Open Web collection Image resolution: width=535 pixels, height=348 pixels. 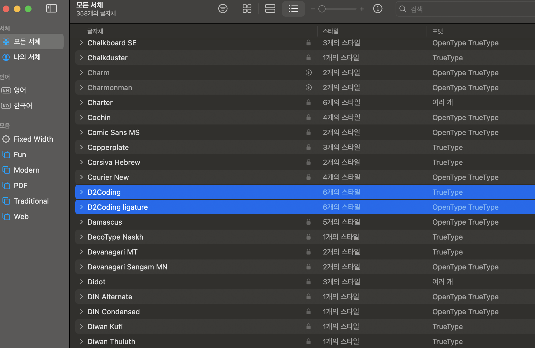click(x=32, y=216)
